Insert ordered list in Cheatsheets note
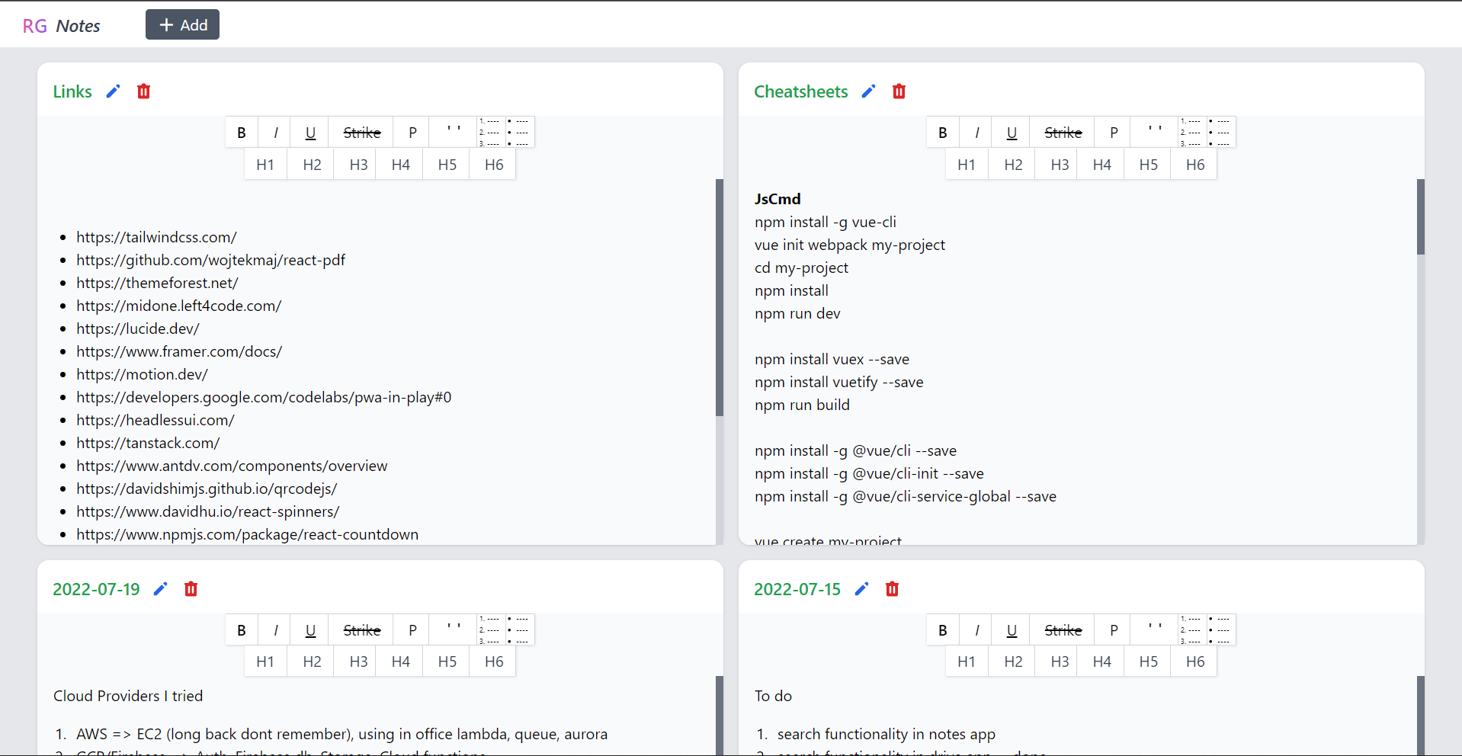Viewport: 1462px width, 756px height. tap(1191, 133)
